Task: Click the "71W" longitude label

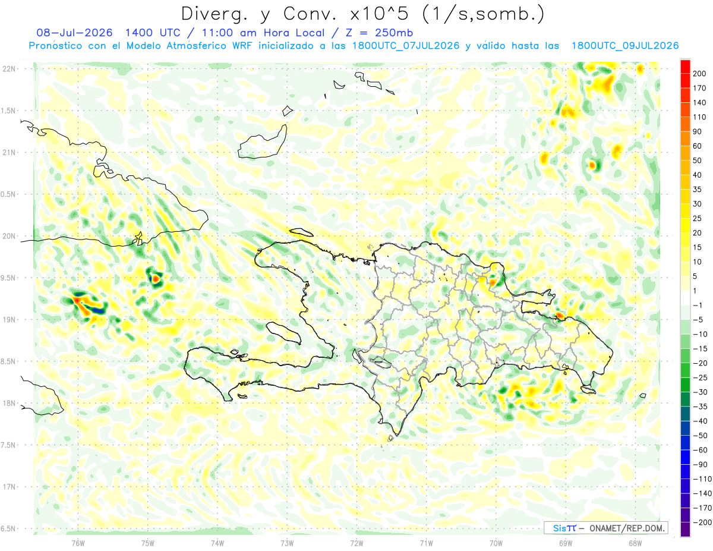Action: (x=426, y=543)
